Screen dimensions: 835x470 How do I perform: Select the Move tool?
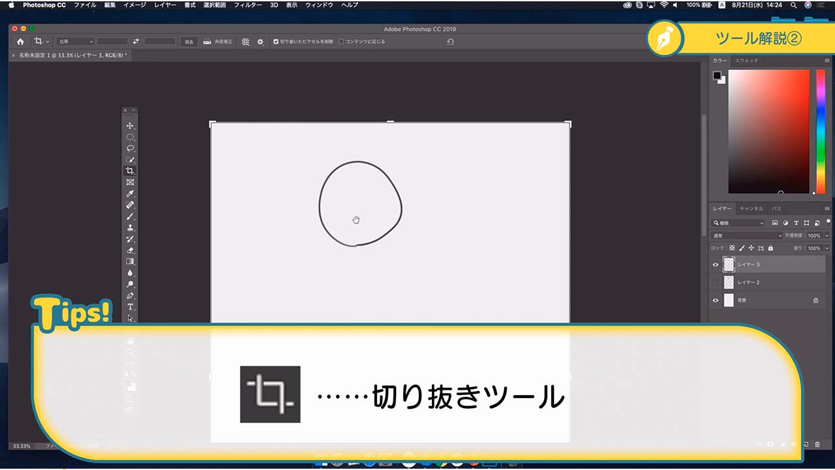pyautogui.click(x=130, y=125)
